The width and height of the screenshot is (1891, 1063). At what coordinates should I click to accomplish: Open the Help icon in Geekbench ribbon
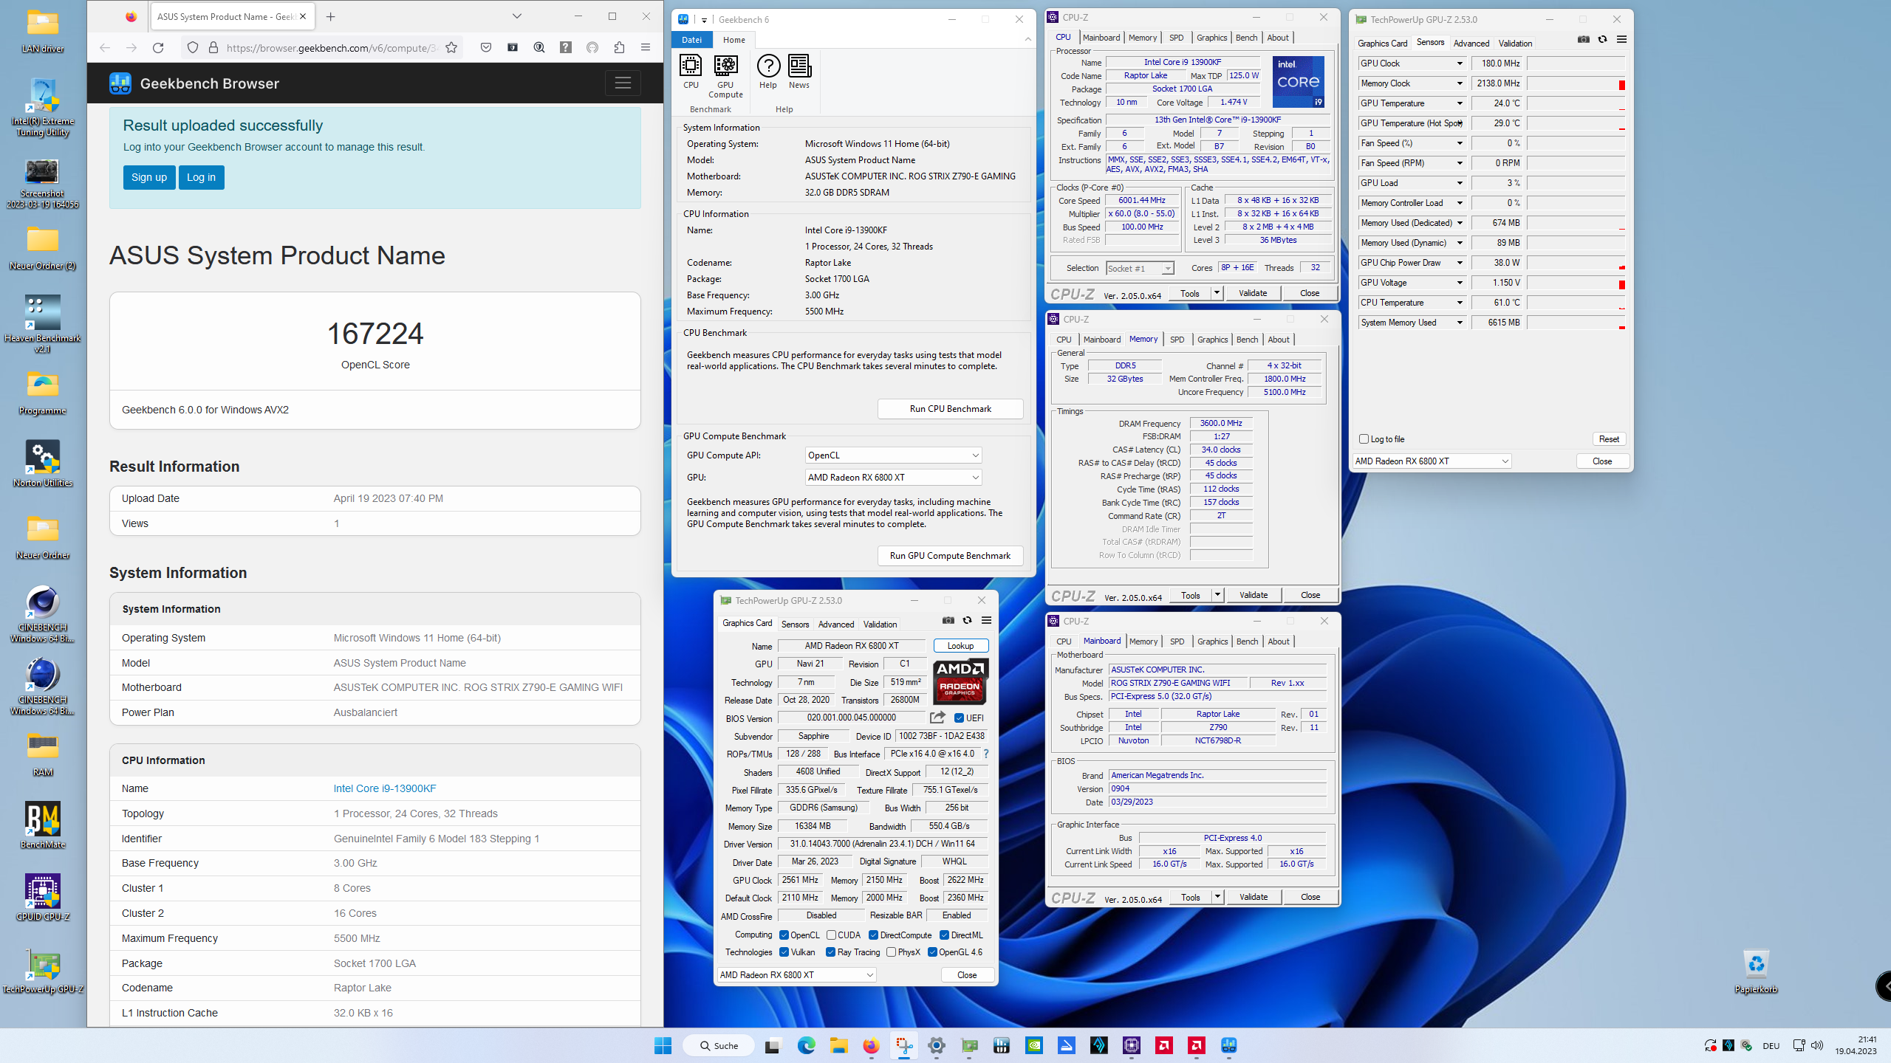point(768,72)
